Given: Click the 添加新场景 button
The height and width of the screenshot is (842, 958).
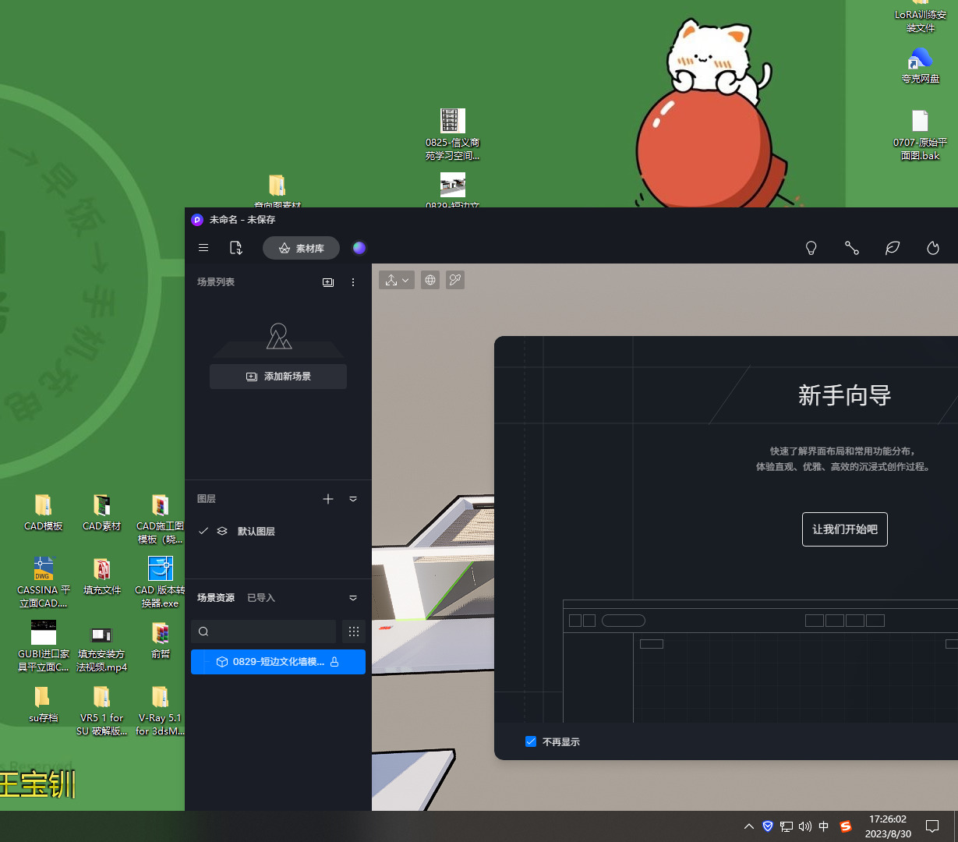Looking at the screenshot, I should pyautogui.click(x=278, y=377).
